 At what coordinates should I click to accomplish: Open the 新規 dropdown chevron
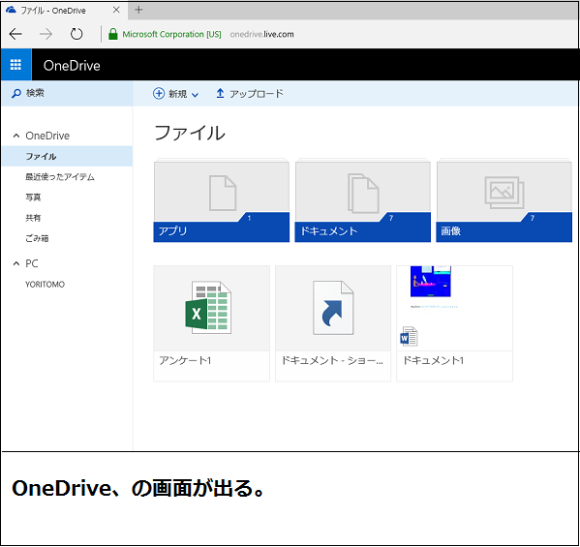point(196,95)
